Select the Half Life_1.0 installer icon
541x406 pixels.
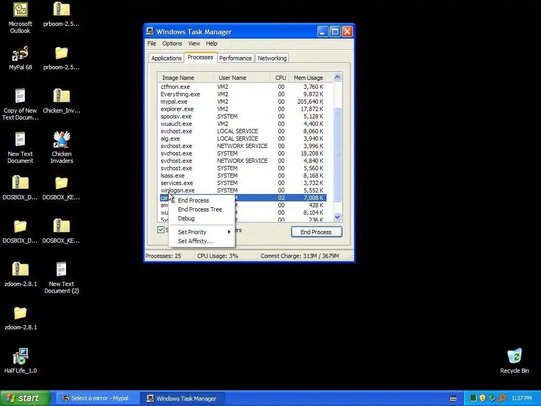point(20,356)
